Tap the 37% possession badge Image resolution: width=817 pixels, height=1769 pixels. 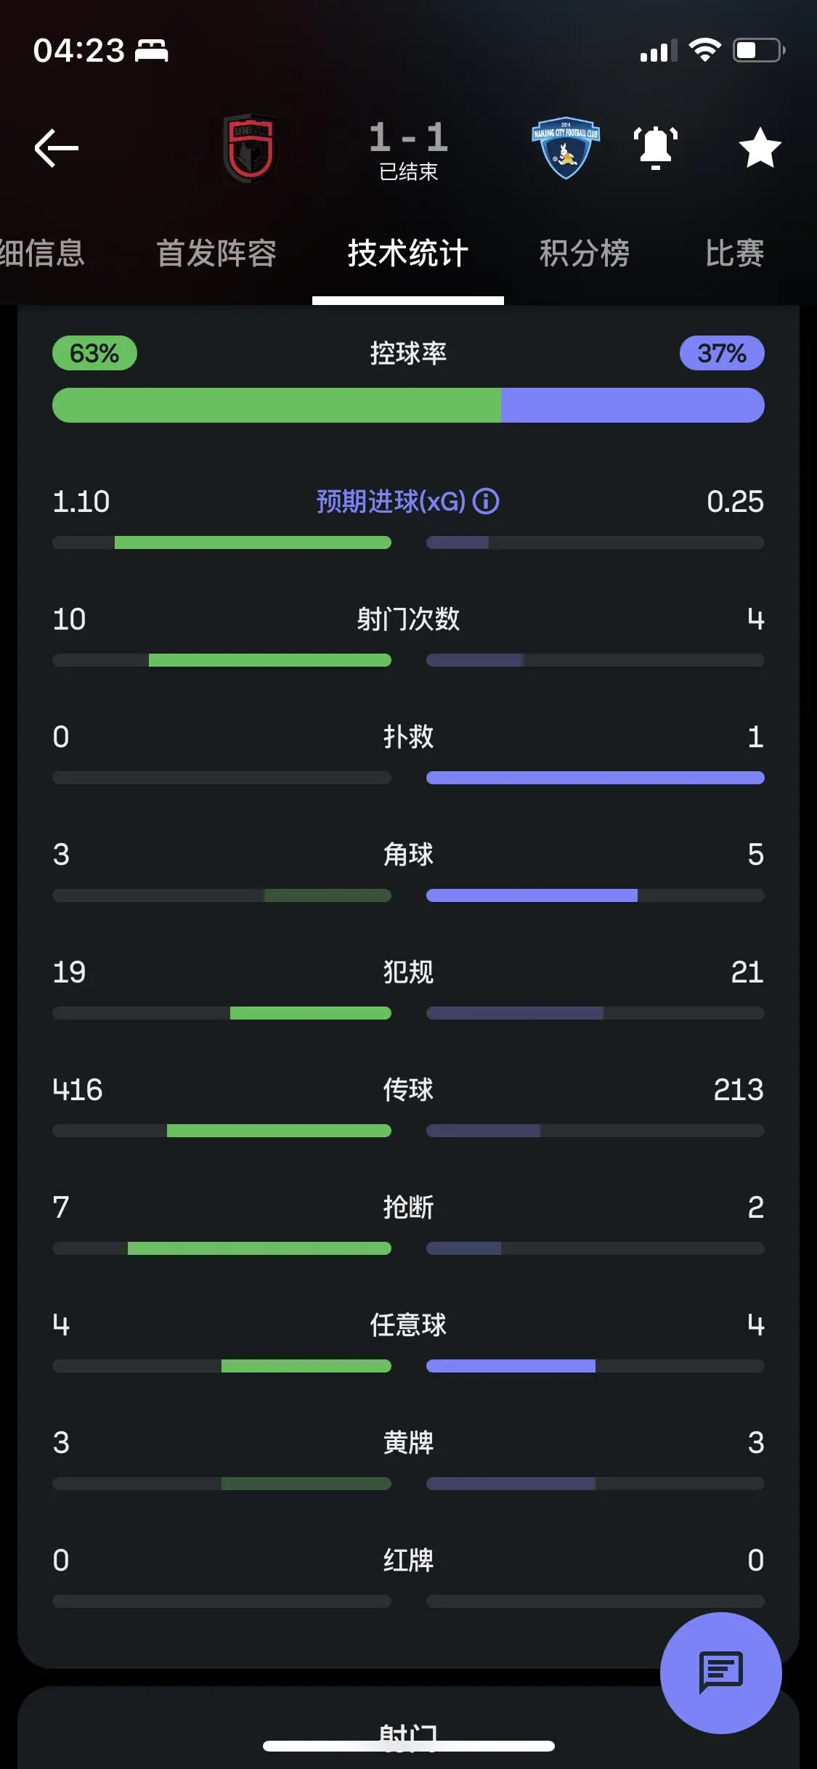tap(722, 353)
